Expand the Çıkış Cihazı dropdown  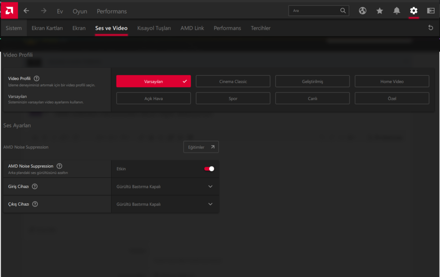click(165, 204)
